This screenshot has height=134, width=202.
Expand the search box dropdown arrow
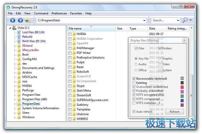point(178,21)
